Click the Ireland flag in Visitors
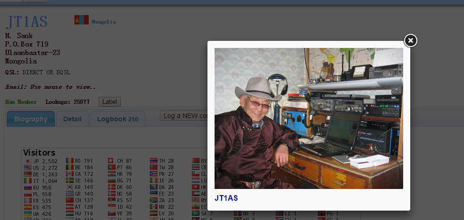 [x=154, y=181]
